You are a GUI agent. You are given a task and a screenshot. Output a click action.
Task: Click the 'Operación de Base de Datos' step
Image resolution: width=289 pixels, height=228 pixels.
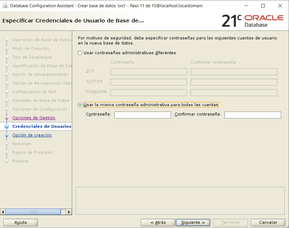pyautogui.click(x=42, y=40)
